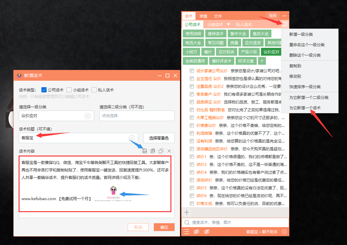Viewport: 347px width, 245px height.
Task: Click the document icon beside 活动偏远地区讲价
Action: click(x=192, y=149)
